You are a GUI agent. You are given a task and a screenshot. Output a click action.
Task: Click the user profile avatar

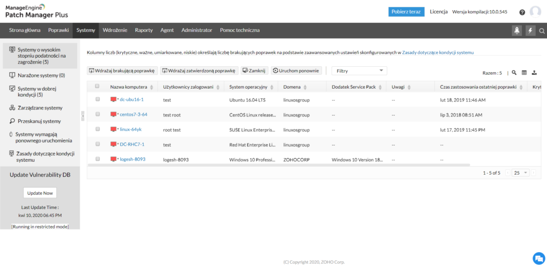click(x=535, y=12)
